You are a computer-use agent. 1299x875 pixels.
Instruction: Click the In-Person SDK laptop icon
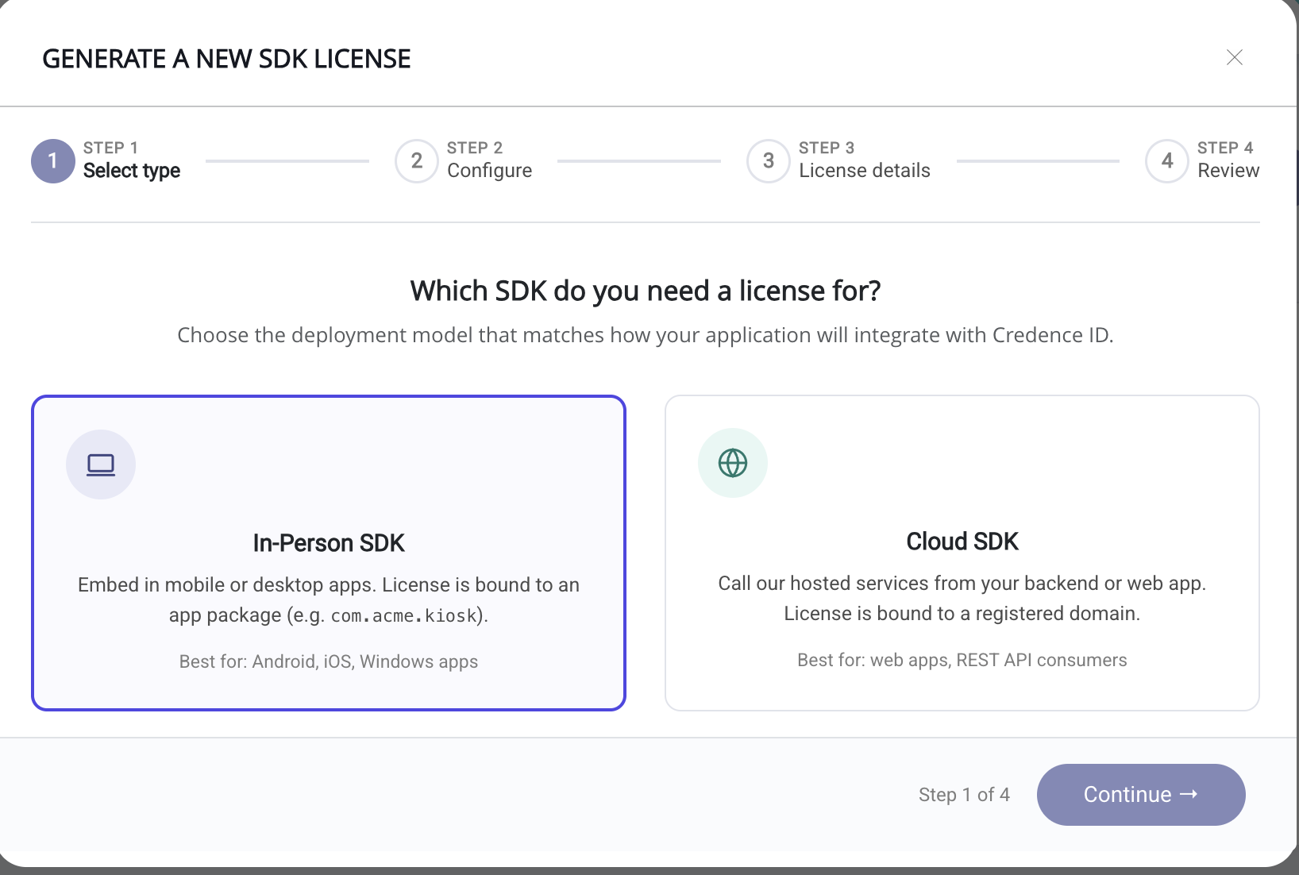click(x=101, y=464)
